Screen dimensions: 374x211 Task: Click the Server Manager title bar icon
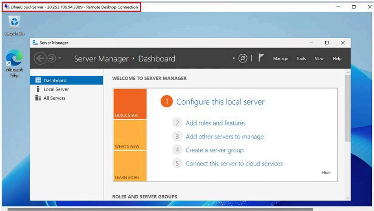coord(35,43)
